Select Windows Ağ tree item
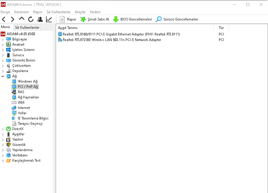The image size is (268, 193). pyautogui.click(x=28, y=81)
